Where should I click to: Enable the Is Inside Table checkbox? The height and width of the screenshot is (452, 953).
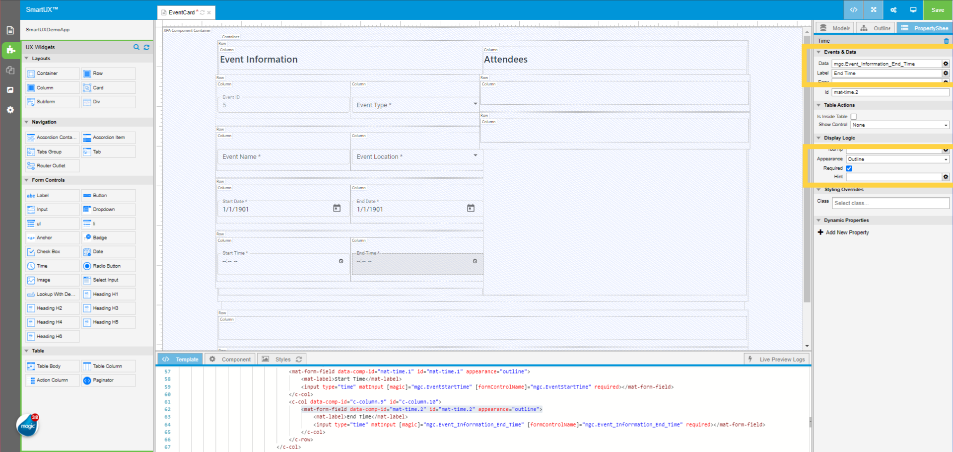[854, 117]
